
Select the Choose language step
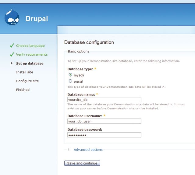coord(30,46)
